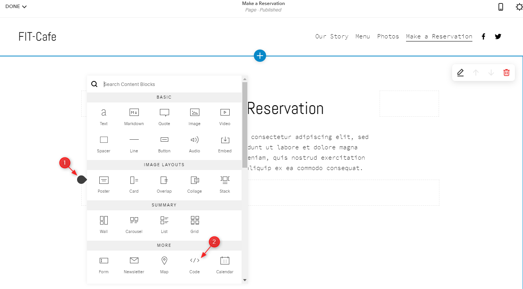Open the Menu navigation link

[362, 36]
